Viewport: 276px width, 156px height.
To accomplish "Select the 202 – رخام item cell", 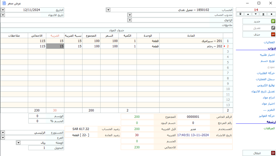I will point(191,46).
